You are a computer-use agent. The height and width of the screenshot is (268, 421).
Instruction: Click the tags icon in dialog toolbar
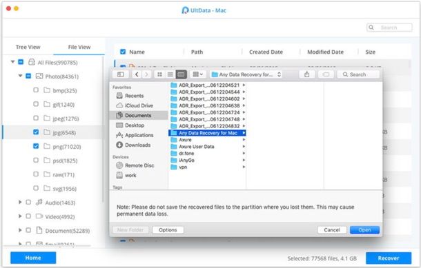coord(326,74)
